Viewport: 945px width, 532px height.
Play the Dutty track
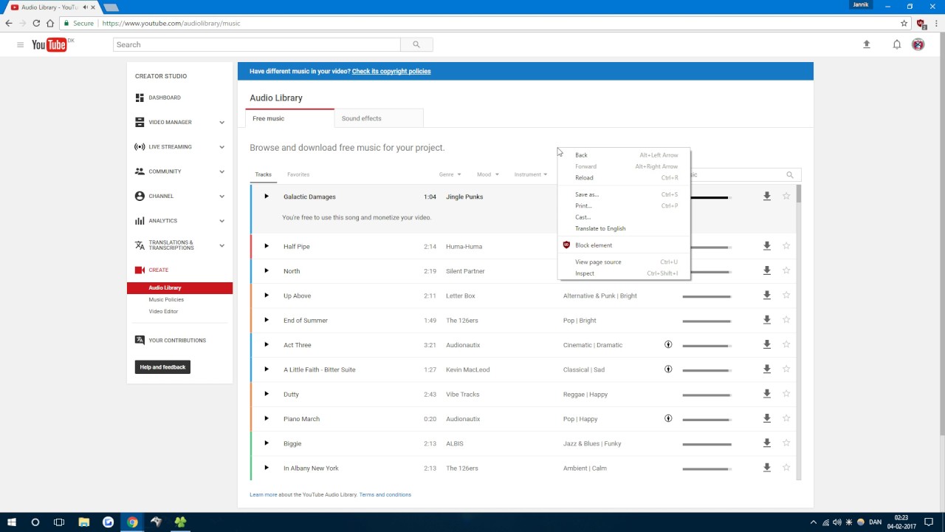click(267, 394)
